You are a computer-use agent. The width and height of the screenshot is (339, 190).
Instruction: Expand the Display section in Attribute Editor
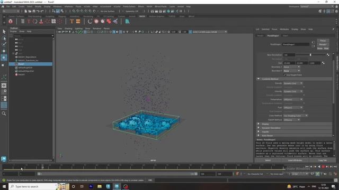click(x=258, y=124)
